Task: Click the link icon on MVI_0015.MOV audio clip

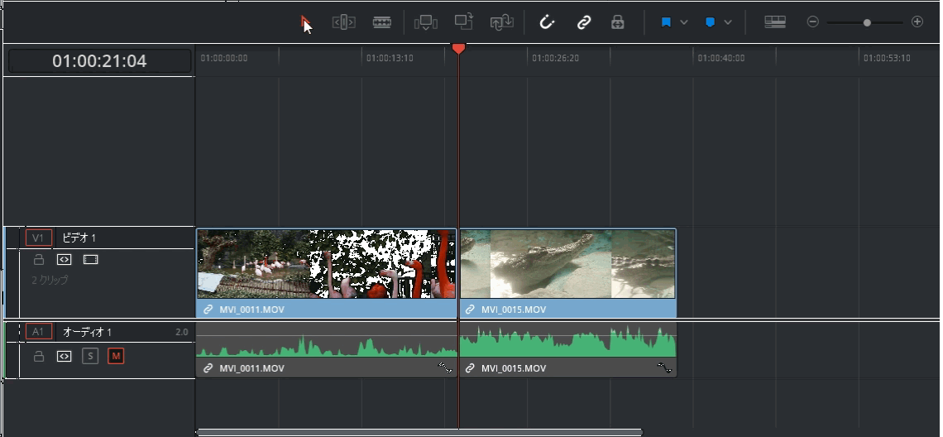Action: (471, 367)
